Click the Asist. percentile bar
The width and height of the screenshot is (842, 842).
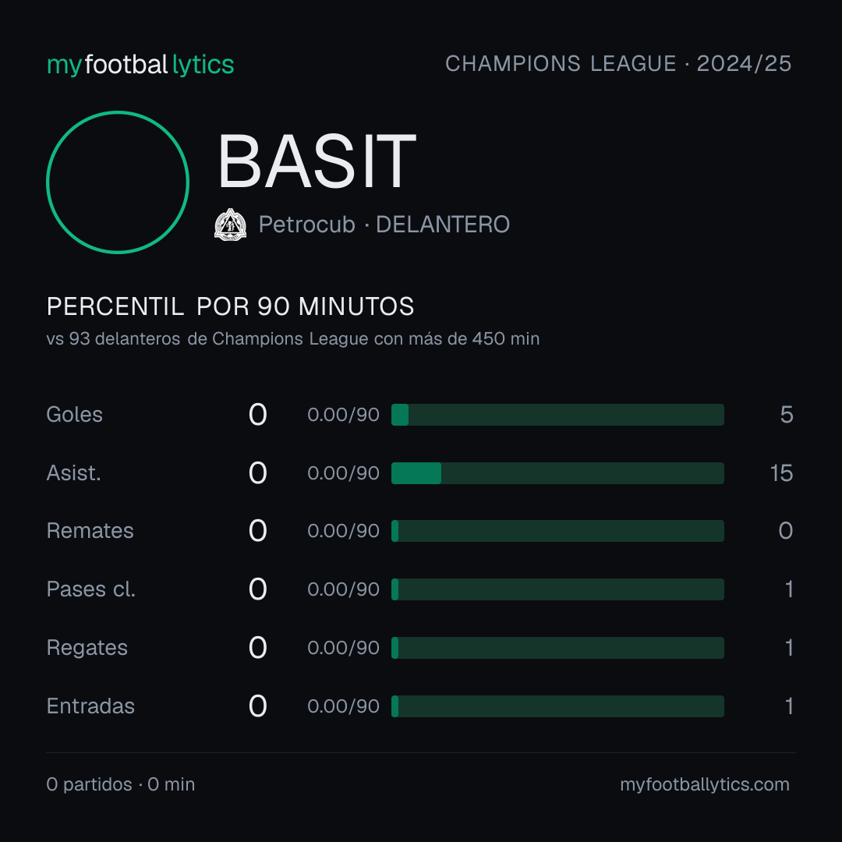click(x=557, y=473)
